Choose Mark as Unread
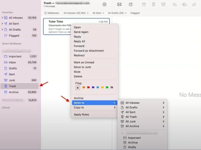The width and height of the screenshot is (201, 150). pyautogui.click(x=95, y=62)
